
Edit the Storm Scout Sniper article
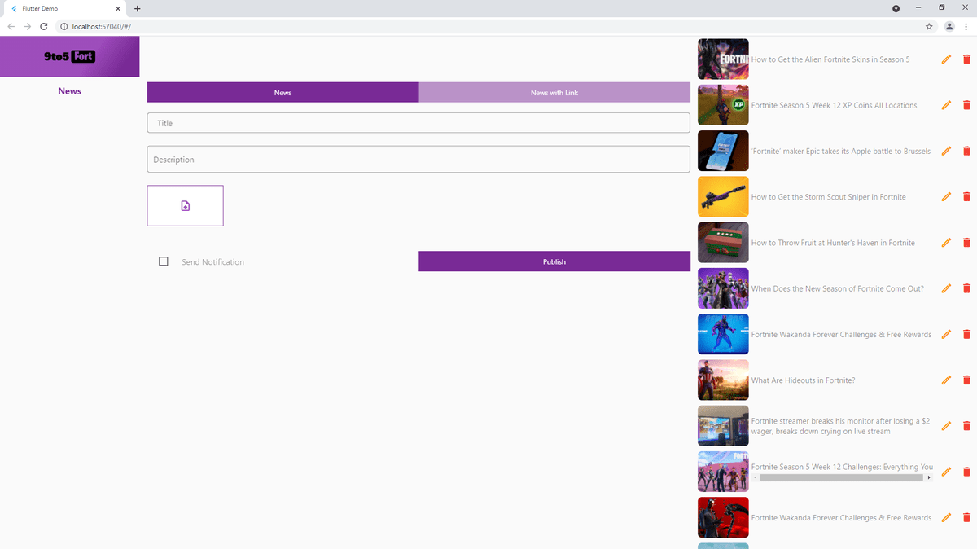pos(946,196)
